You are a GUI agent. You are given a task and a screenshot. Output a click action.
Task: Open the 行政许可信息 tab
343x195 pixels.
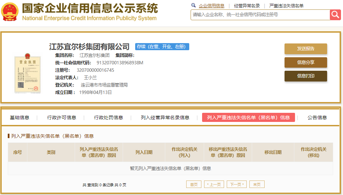pos(62,118)
